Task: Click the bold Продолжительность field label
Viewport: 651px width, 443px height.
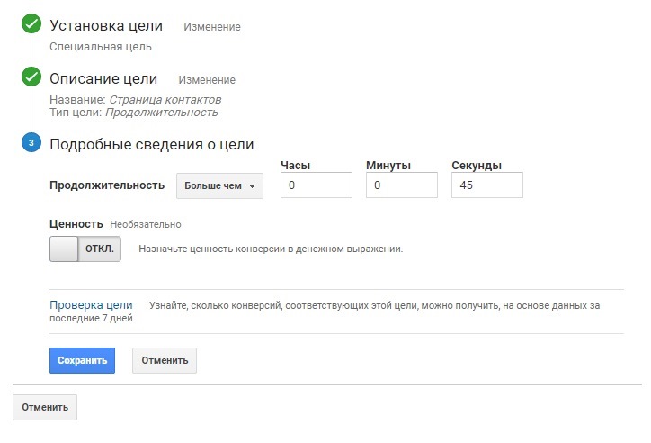Action: (x=107, y=185)
